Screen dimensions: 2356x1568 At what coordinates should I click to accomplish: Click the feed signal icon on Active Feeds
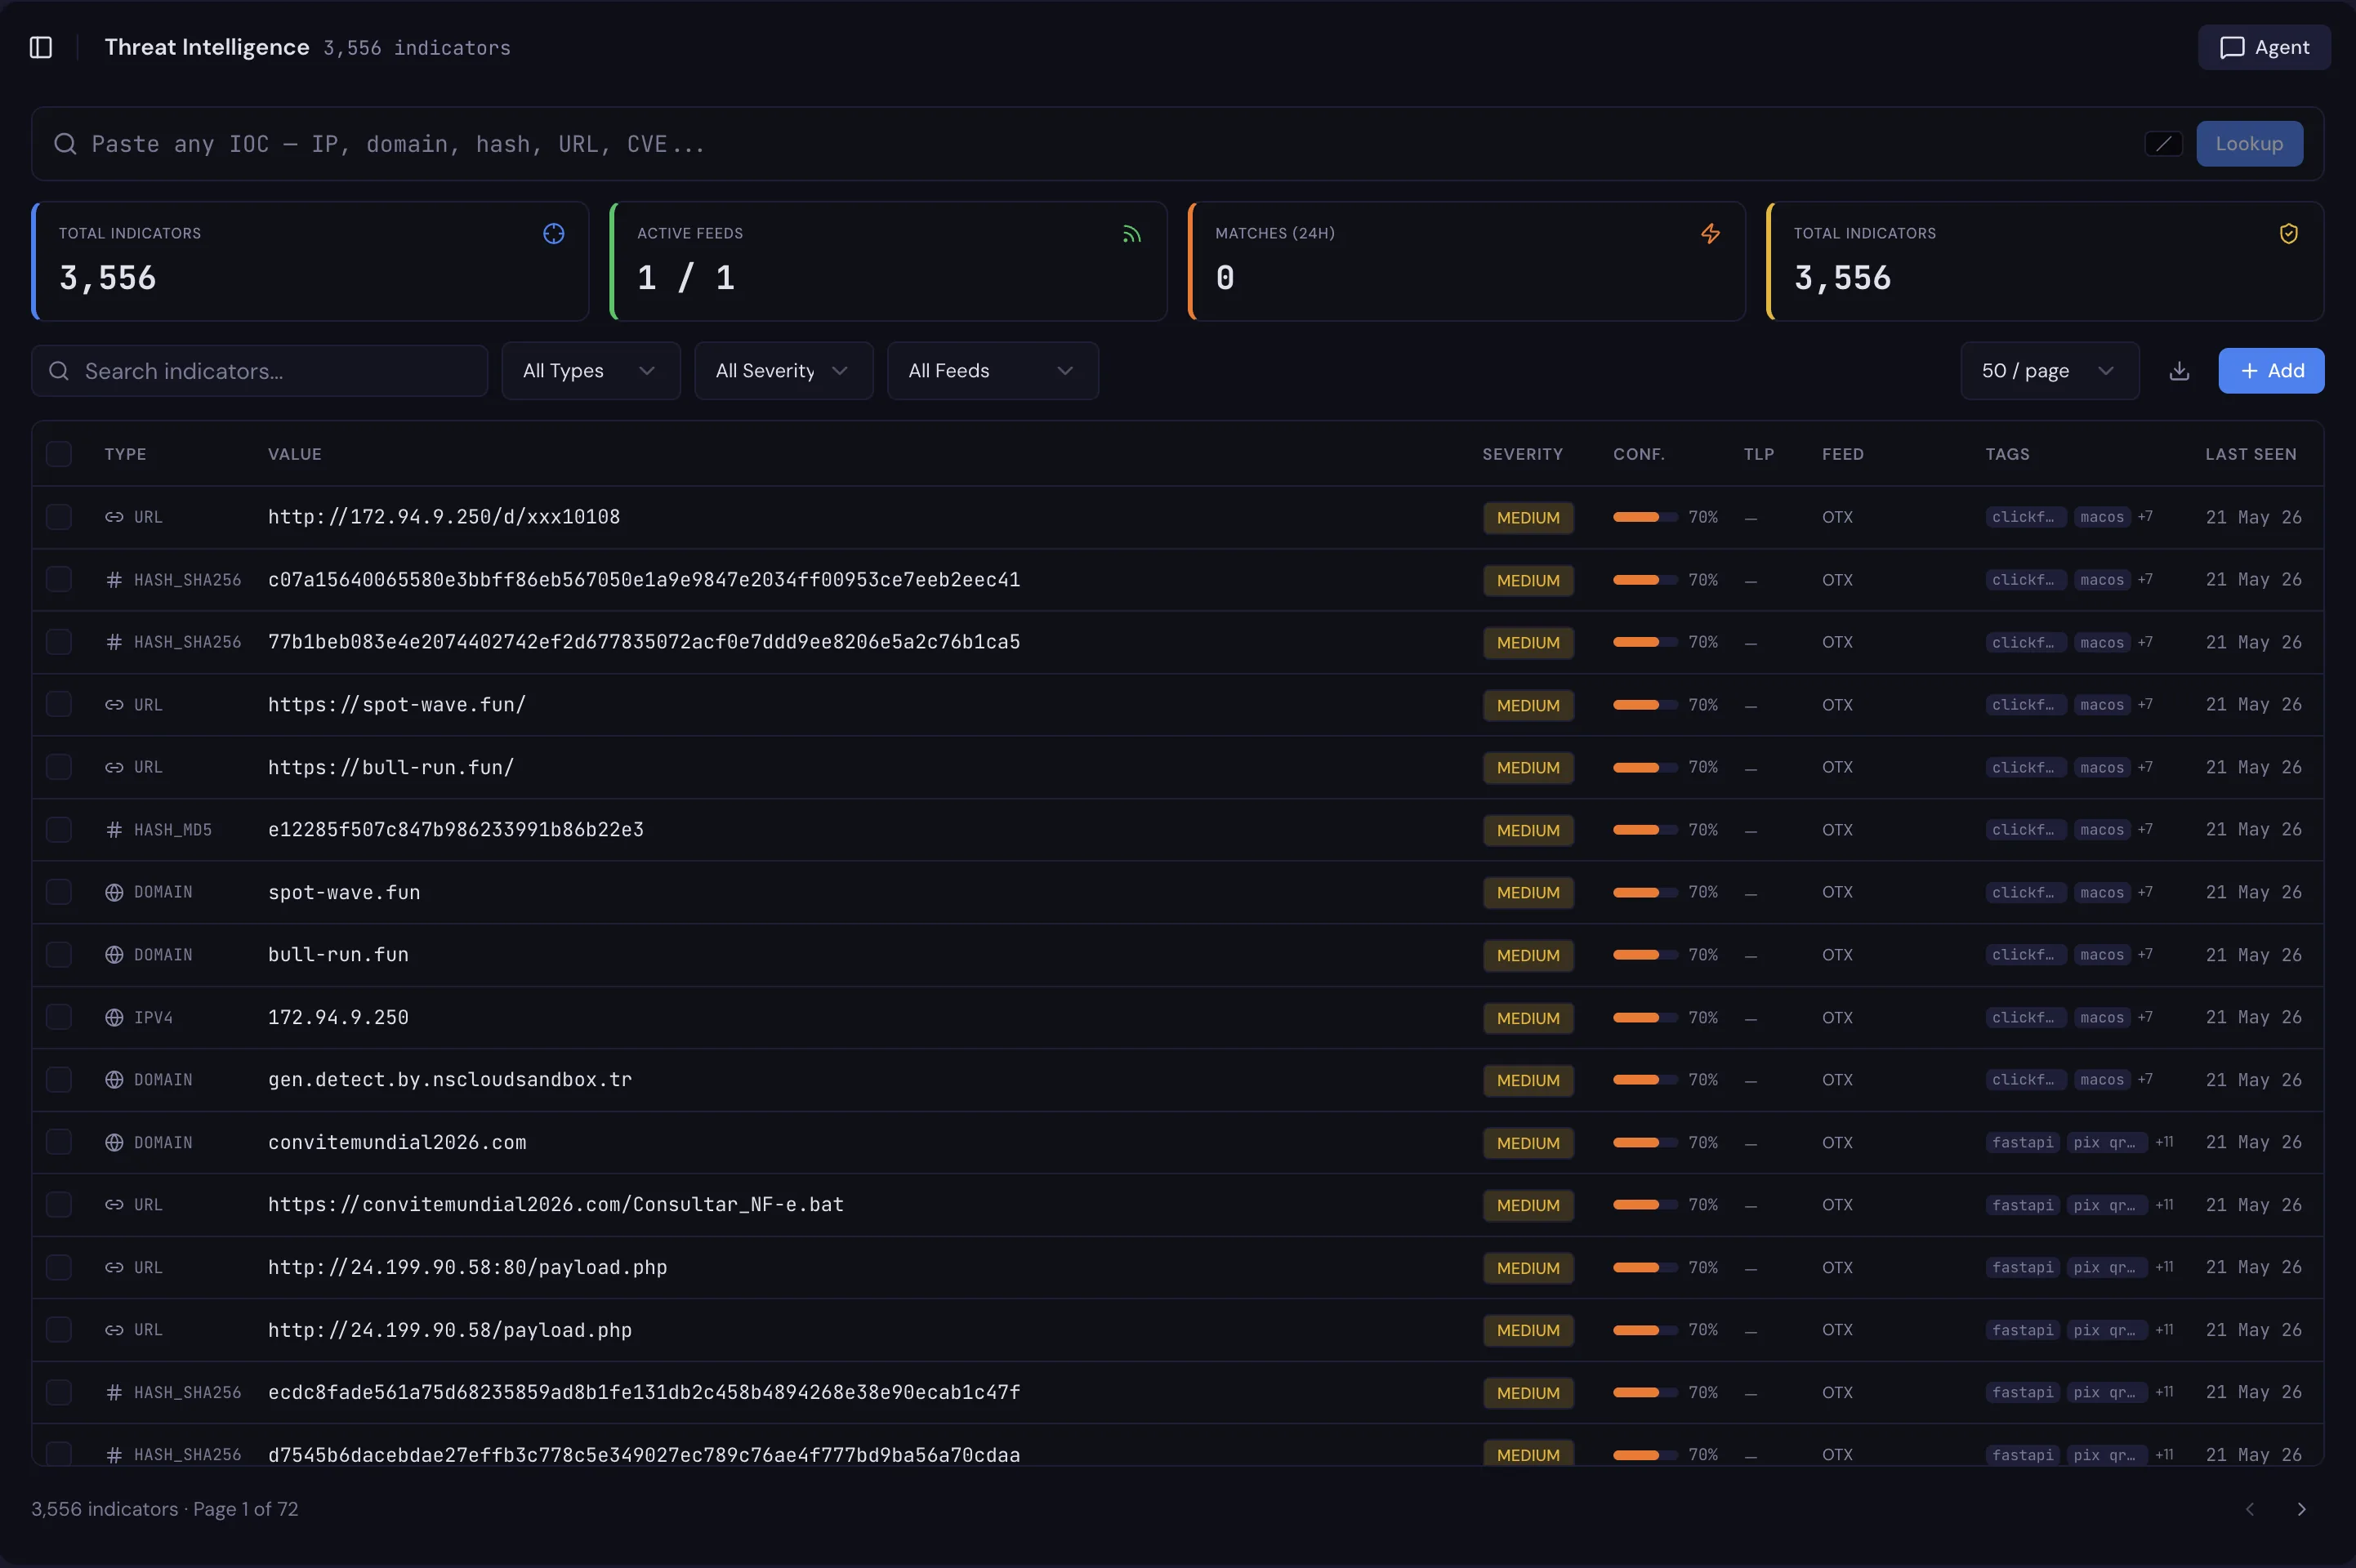pos(1131,234)
